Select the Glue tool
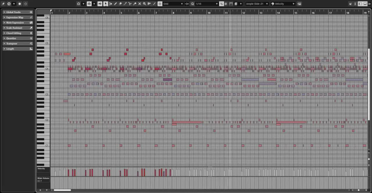Image resolution: width=372 pixels, height=193 pixels. tap(135, 4)
